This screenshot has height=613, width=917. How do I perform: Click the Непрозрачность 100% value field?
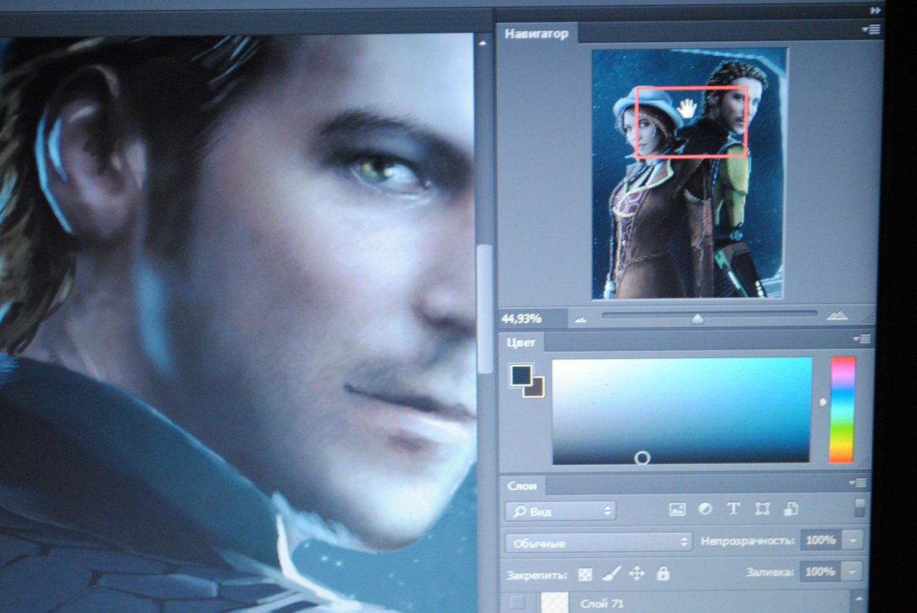[821, 540]
